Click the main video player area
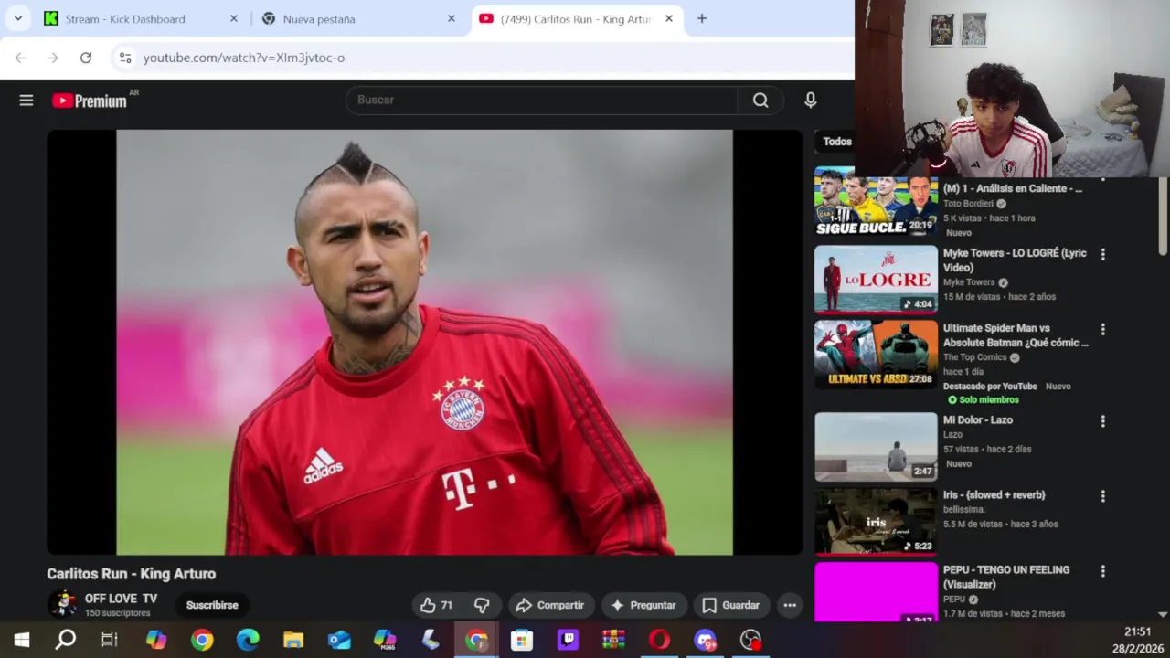This screenshot has height=658, width=1170. click(425, 342)
